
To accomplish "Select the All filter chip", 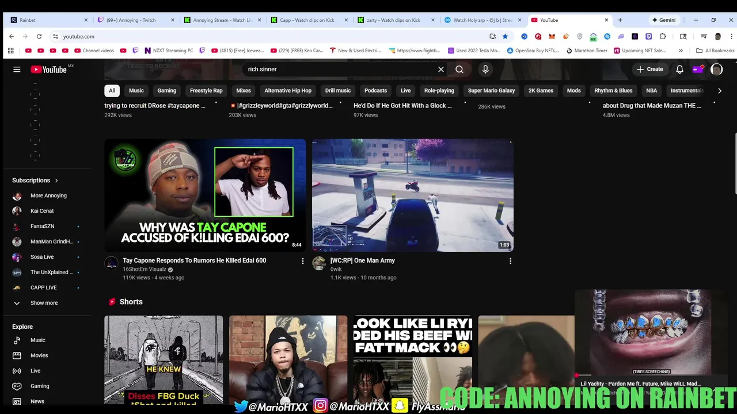I will point(112,90).
